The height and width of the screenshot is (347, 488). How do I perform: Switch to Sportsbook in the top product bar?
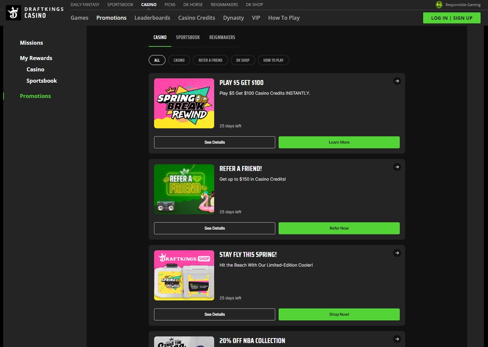[120, 5]
